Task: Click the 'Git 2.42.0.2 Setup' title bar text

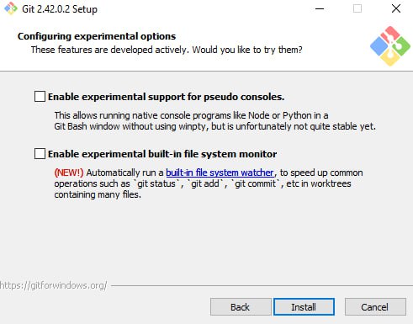Action: point(60,9)
